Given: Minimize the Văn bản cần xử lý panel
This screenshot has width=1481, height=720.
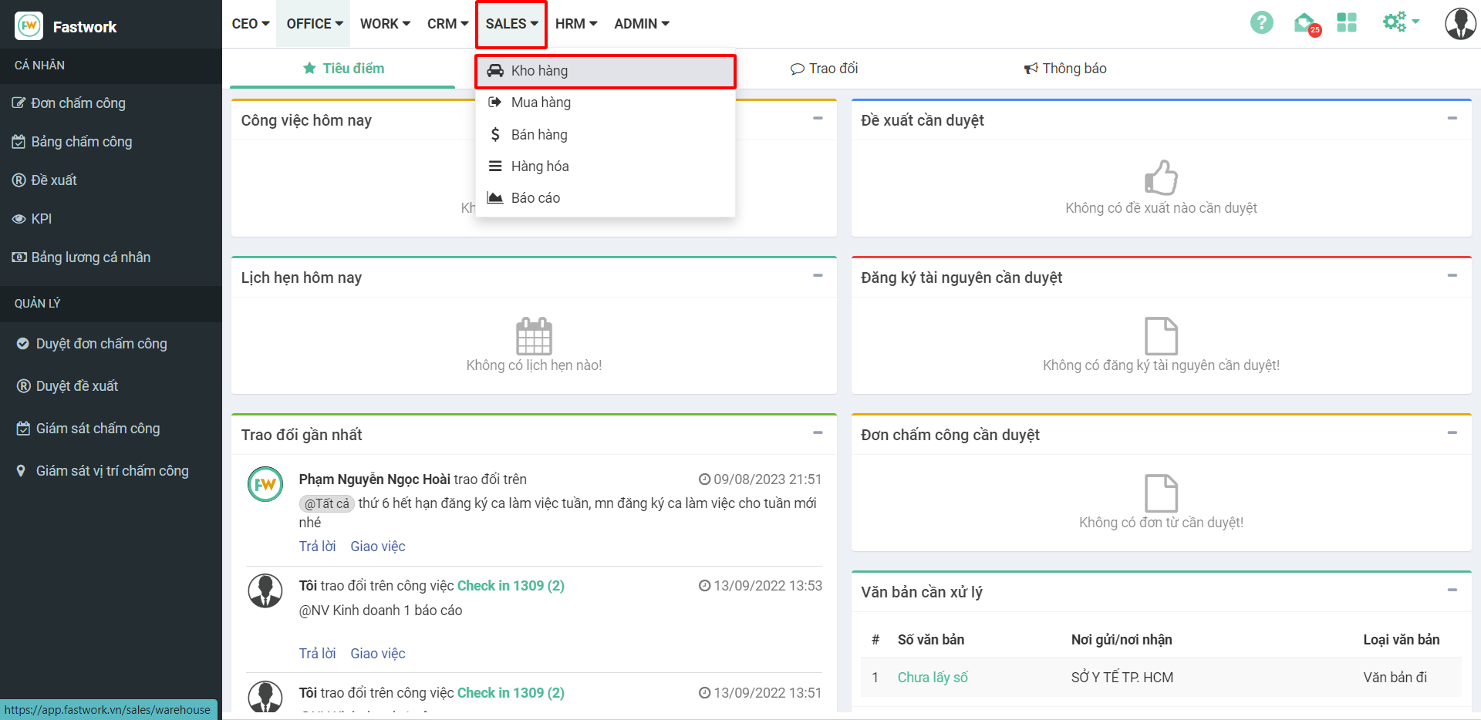Looking at the screenshot, I should click(1452, 590).
